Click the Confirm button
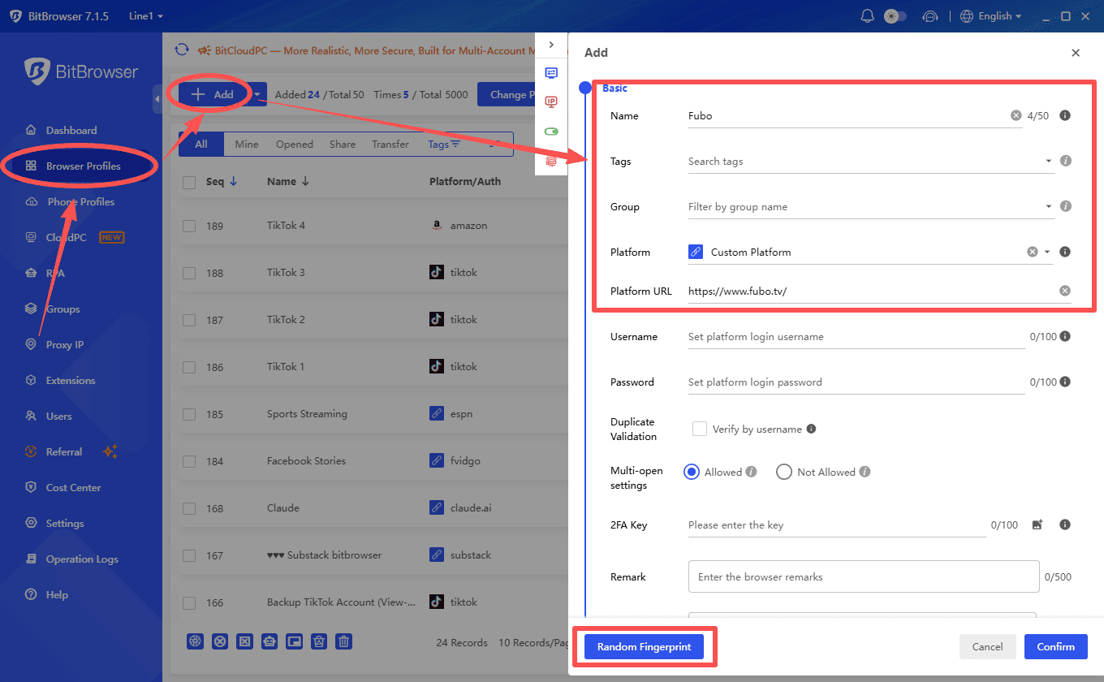Image resolution: width=1104 pixels, height=682 pixels. coord(1055,647)
